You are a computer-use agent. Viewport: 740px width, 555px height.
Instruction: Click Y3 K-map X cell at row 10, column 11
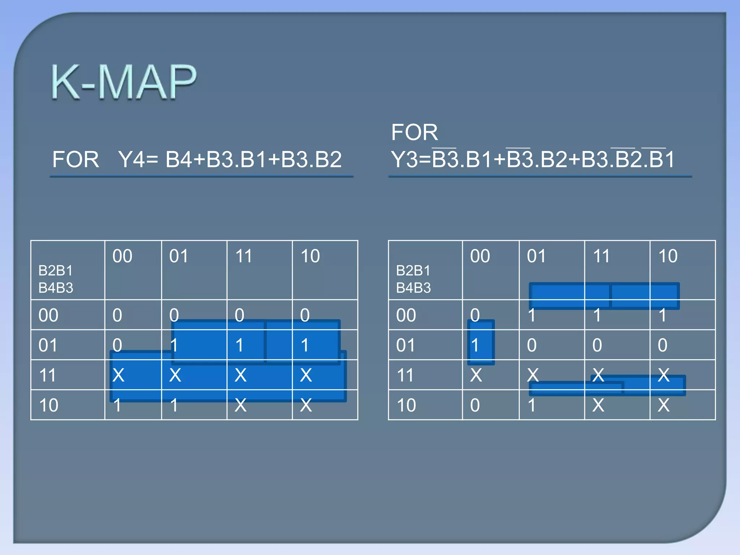pyautogui.click(x=617, y=405)
